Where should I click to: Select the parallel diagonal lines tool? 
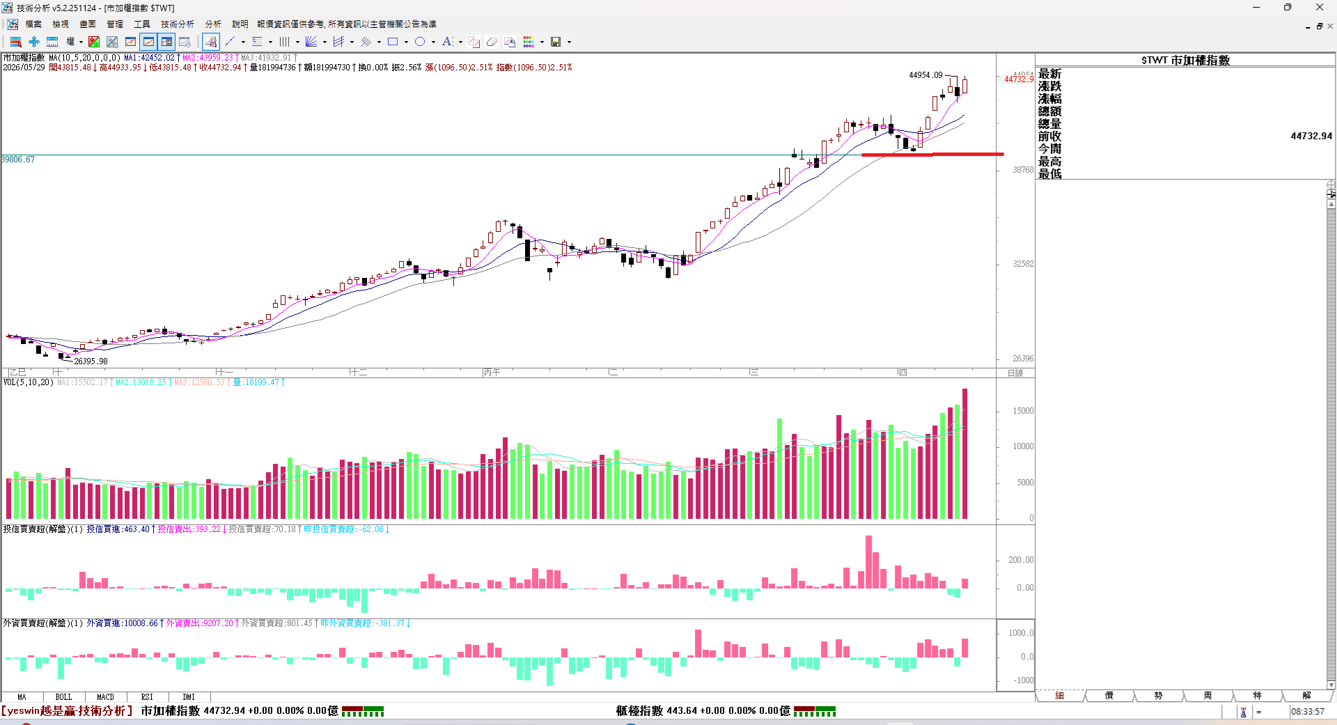coord(366,42)
